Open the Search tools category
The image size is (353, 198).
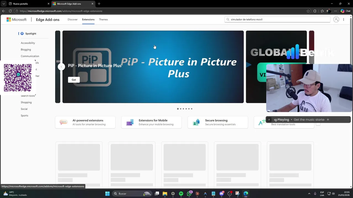coord(28,96)
